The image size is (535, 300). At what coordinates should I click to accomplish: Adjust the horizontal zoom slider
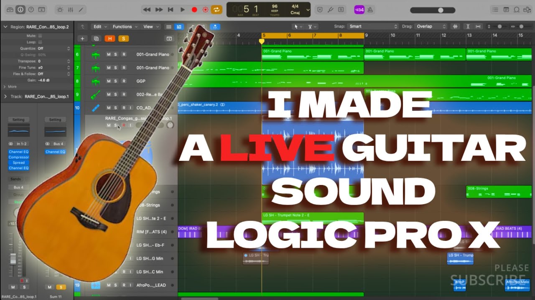click(520, 27)
